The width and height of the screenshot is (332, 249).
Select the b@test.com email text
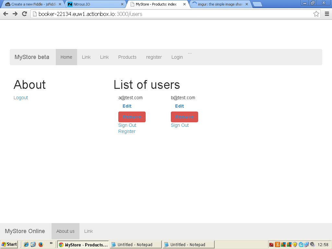tap(183, 98)
